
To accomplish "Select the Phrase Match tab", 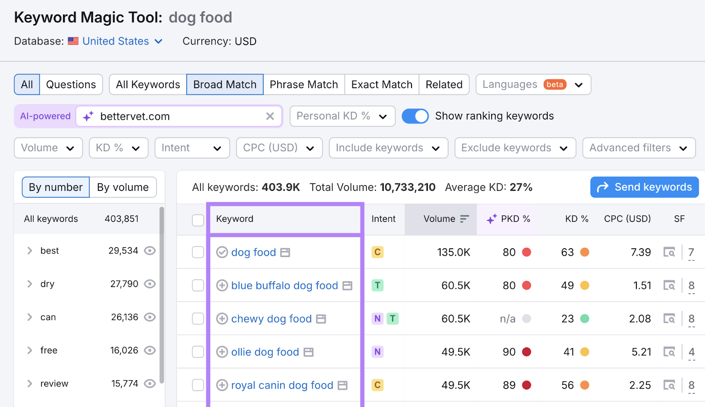I will point(304,84).
